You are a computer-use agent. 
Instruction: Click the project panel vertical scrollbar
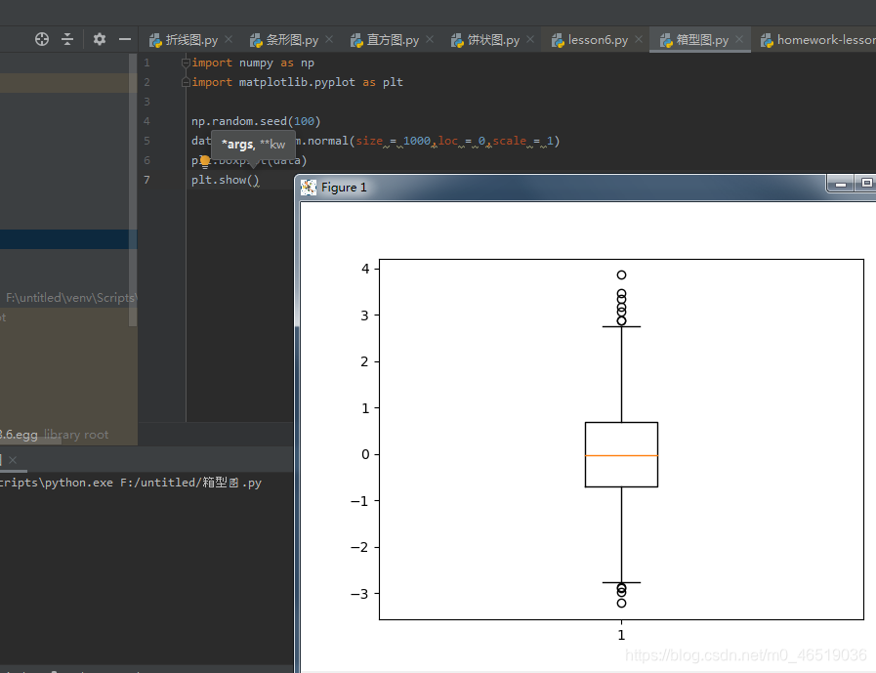click(133, 190)
